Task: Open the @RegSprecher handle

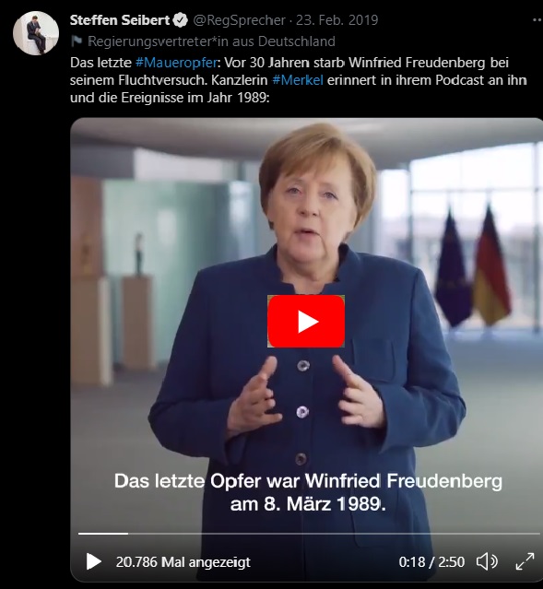Action: [240, 20]
